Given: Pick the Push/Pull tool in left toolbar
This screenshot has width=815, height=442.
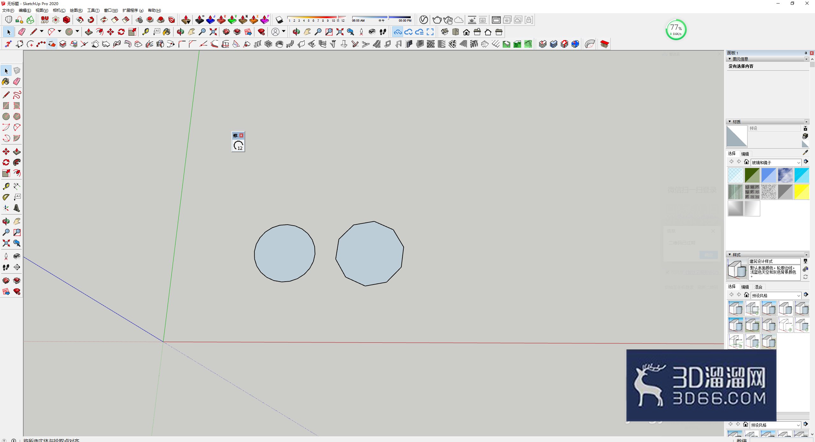Looking at the screenshot, I should tap(17, 151).
